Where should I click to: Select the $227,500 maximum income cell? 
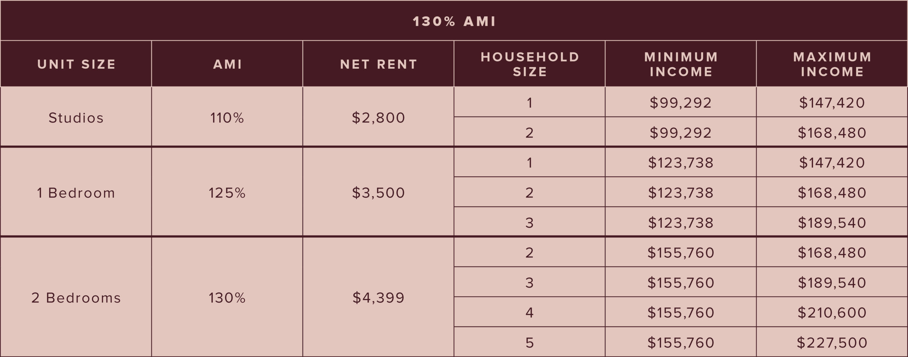point(832,342)
